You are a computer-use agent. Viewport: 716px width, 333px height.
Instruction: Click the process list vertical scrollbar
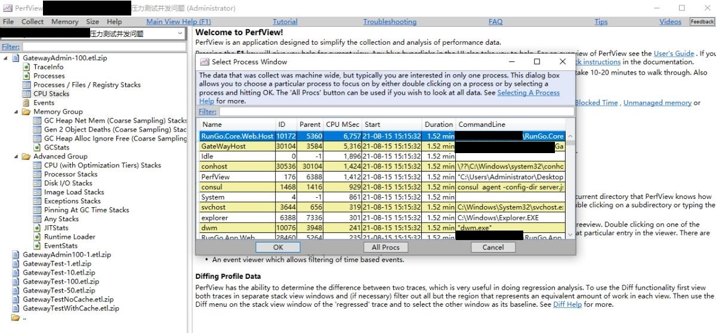click(x=570, y=185)
